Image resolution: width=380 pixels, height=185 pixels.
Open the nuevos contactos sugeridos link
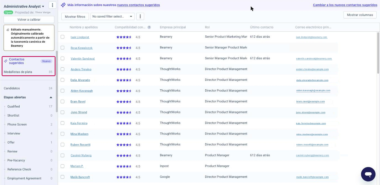coord(138,5)
